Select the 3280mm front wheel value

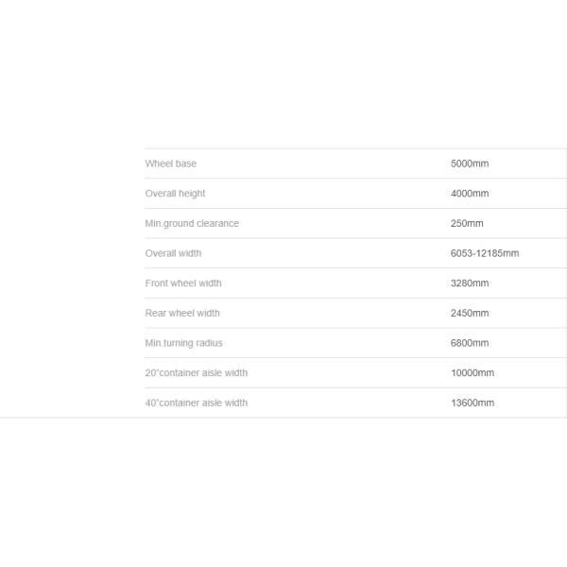[470, 283]
